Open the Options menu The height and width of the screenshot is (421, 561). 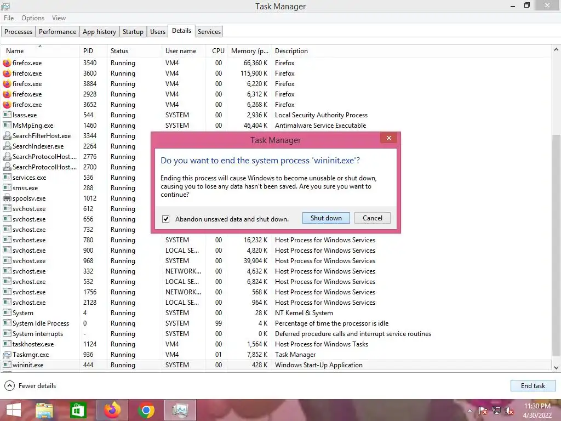33,18
